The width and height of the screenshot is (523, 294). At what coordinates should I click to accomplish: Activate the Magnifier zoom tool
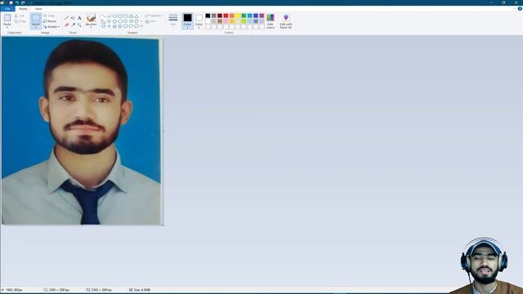pyautogui.click(x=79, y=24)
